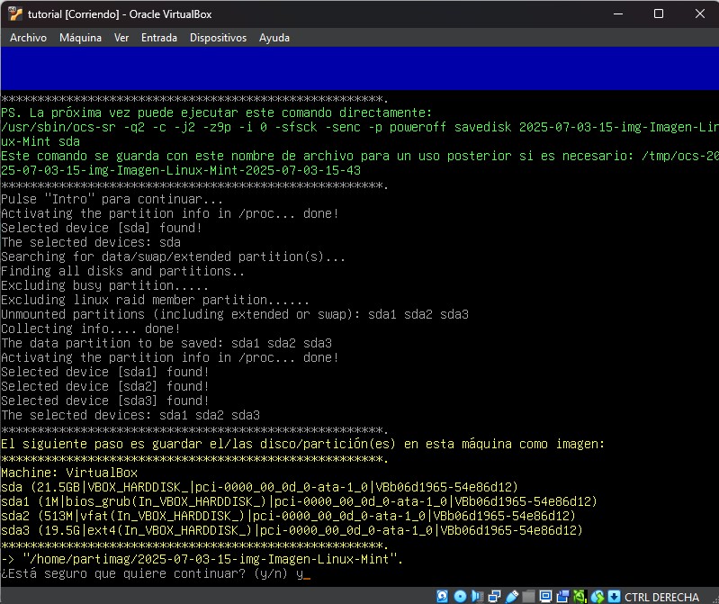Click the CPU virtualization status icon

(x=580, y=596)
